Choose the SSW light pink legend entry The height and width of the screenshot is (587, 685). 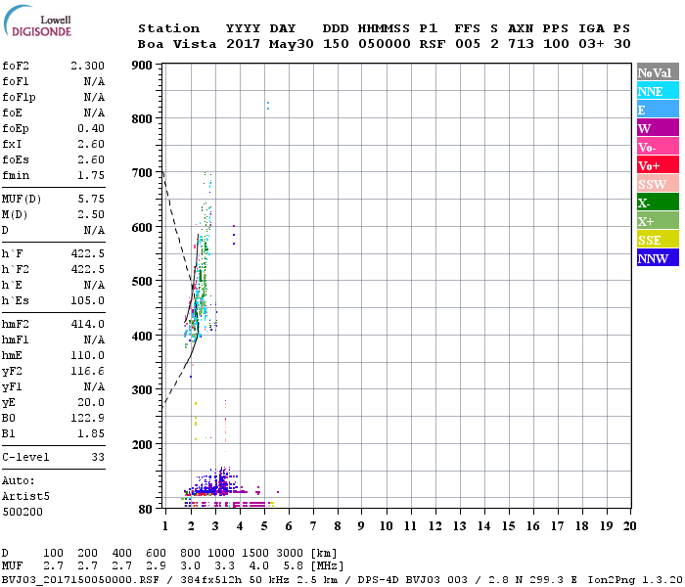pos(658,184)
